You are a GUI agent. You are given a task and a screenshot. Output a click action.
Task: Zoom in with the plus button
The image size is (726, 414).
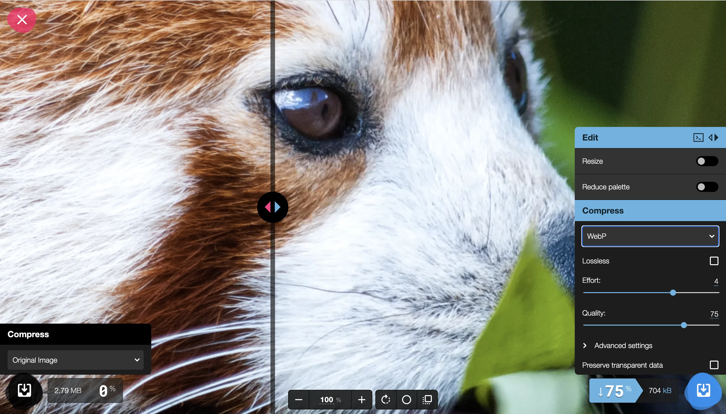(361, 399)
